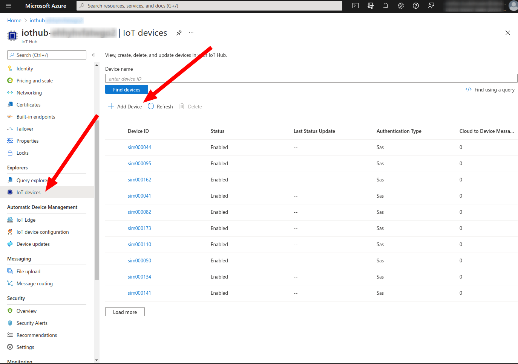
Task: Refresh the device list
Action: 161,107
